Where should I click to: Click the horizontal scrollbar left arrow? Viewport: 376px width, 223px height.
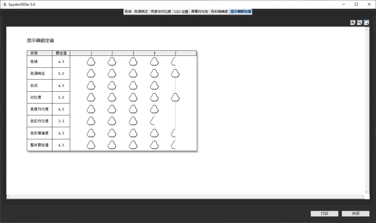click(x=9, y=196)
